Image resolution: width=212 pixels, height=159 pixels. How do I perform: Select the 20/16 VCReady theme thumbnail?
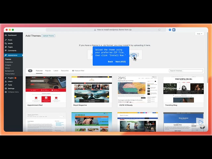click(137, 89)
